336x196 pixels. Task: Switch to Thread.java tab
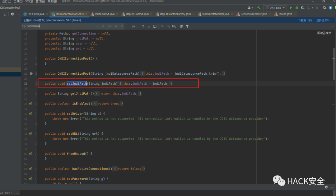[285, 14]
